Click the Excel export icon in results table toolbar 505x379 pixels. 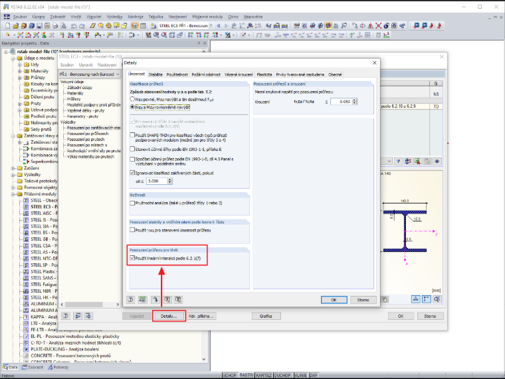point(417,162)
